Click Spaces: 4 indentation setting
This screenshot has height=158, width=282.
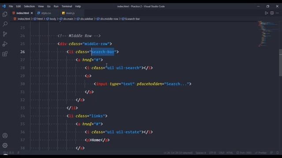(201, 153)
